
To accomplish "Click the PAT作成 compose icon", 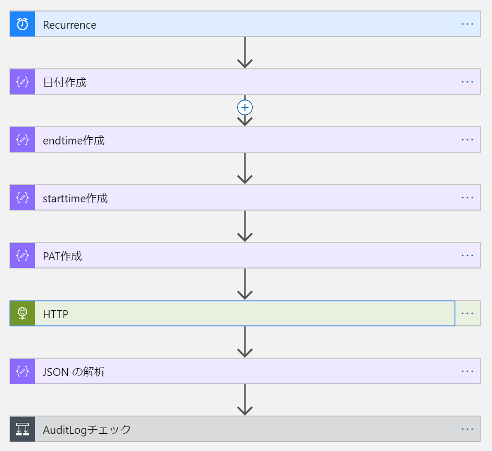I will coord(22,255).
